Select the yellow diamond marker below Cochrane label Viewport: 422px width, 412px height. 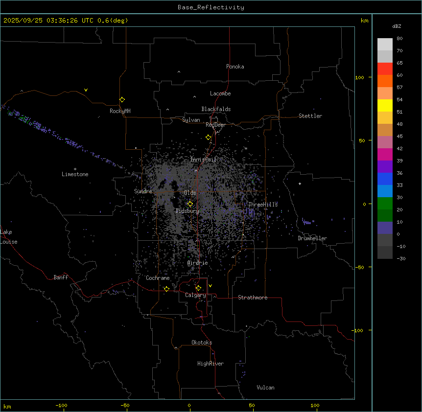click(166, 289)
